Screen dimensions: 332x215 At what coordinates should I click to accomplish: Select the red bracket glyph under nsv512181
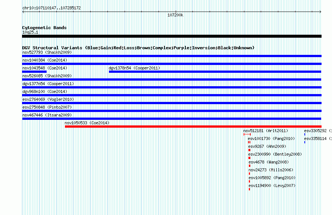tap(247, 134)
